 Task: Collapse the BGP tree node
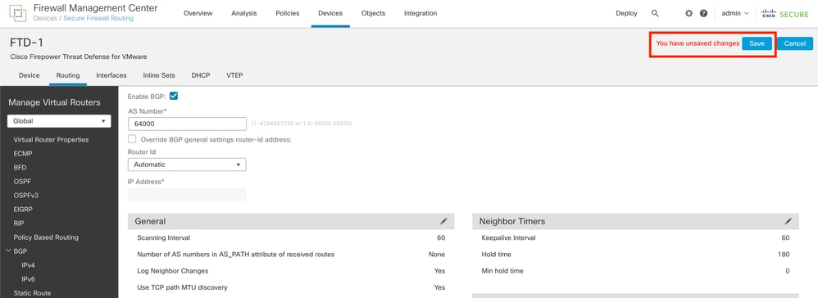click(x=8, y=251)
